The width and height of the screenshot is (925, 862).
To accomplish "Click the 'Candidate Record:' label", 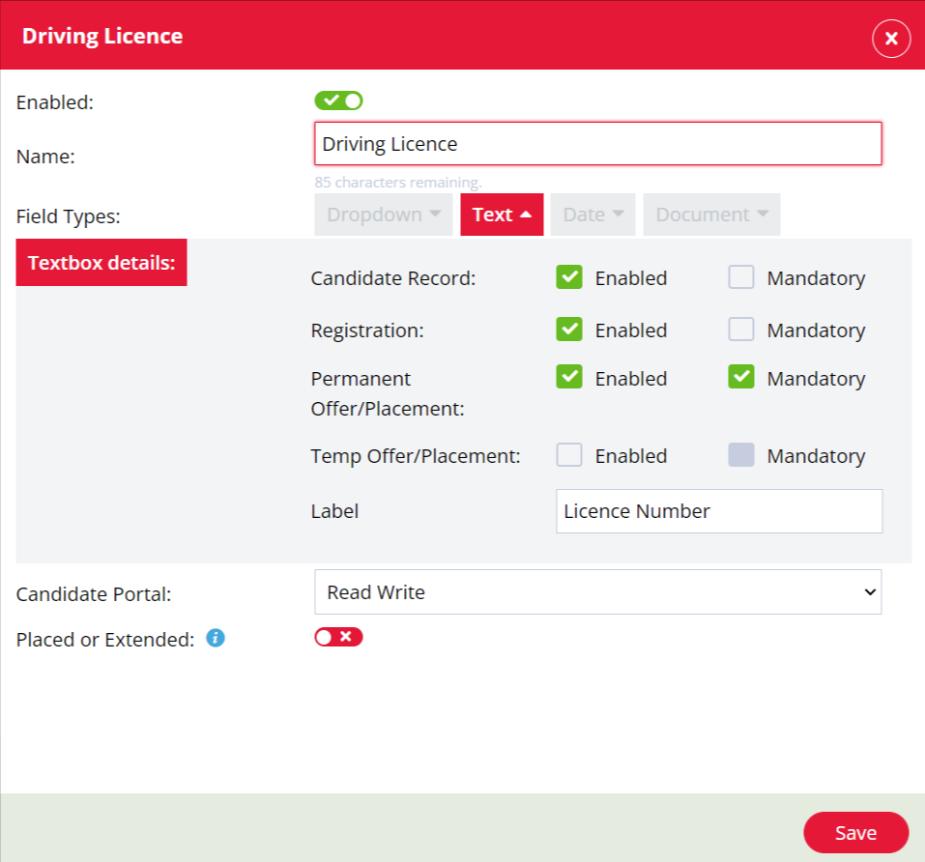I will click(393, 278).
